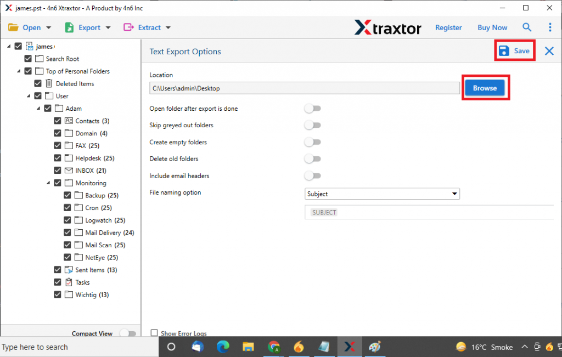Open the Extract menu

click(148, 27)
